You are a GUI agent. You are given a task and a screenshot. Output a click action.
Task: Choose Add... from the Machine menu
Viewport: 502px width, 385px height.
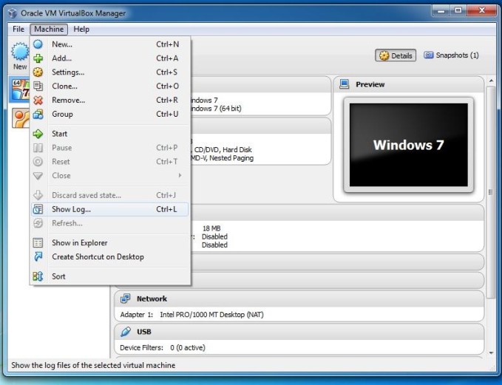(x=109, y=58)
